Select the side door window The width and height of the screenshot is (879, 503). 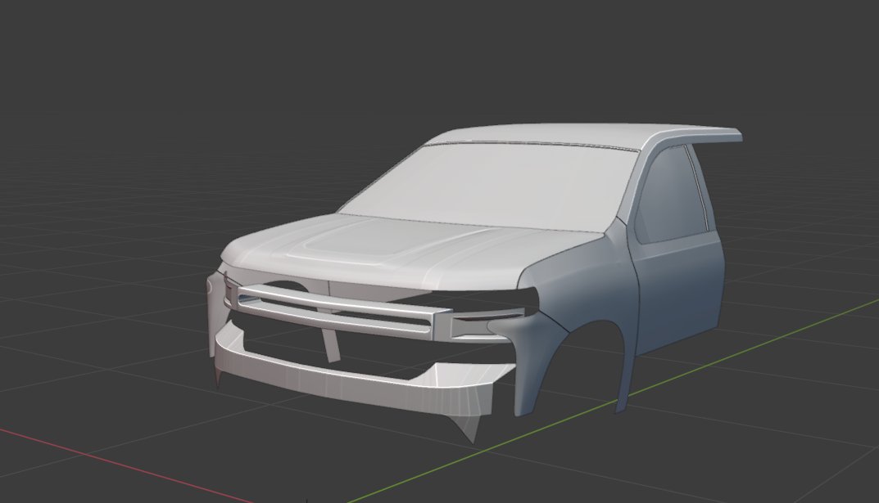click(673, 193)
